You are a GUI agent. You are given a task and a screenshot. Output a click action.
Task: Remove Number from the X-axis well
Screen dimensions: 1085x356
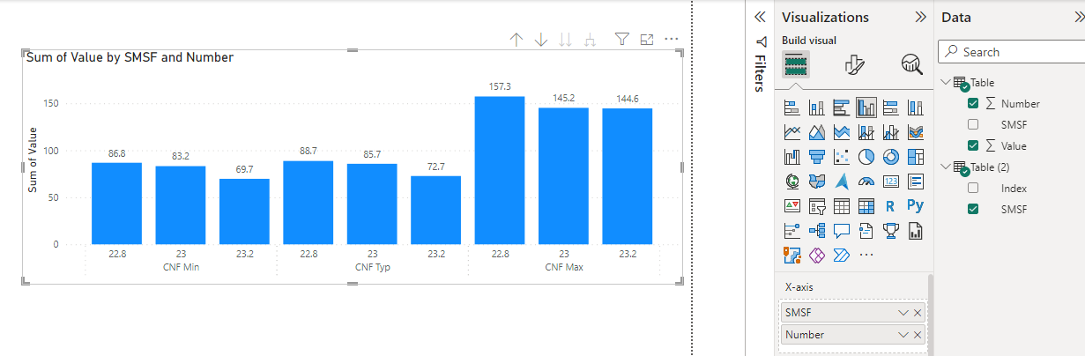point(918,335)
